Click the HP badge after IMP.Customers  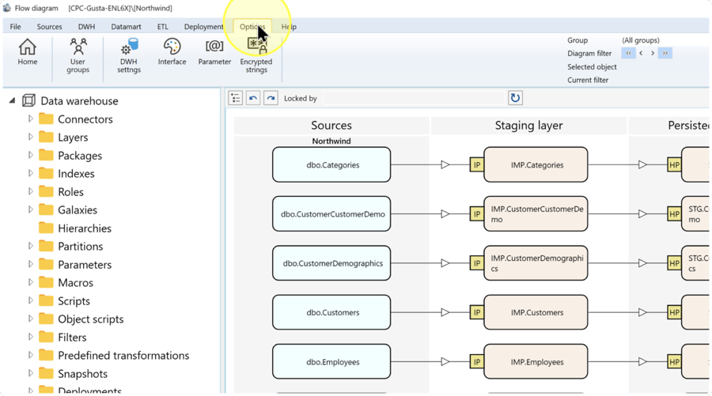674,312
